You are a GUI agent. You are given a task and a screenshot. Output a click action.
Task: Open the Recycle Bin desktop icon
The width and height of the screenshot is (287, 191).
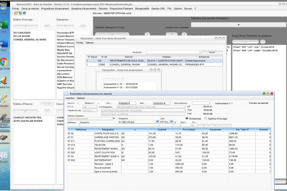(x=4, y=7)
